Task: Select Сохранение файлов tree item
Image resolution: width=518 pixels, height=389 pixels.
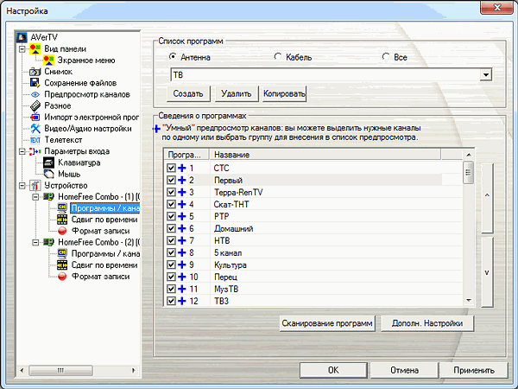Action: [80, 83]
